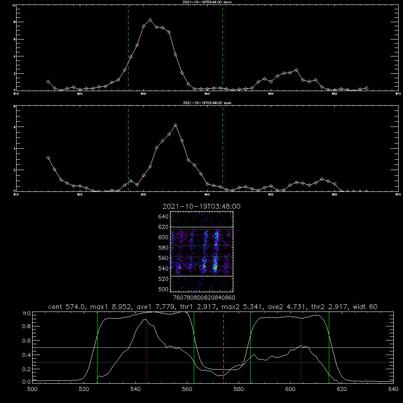The image size is (403, 403).
Task: Click the dawn plot's secondary peak diamond near 854
Action: coord(296,70)
